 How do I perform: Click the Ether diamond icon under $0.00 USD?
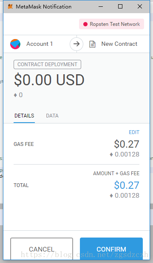click(x=15, y=95)
